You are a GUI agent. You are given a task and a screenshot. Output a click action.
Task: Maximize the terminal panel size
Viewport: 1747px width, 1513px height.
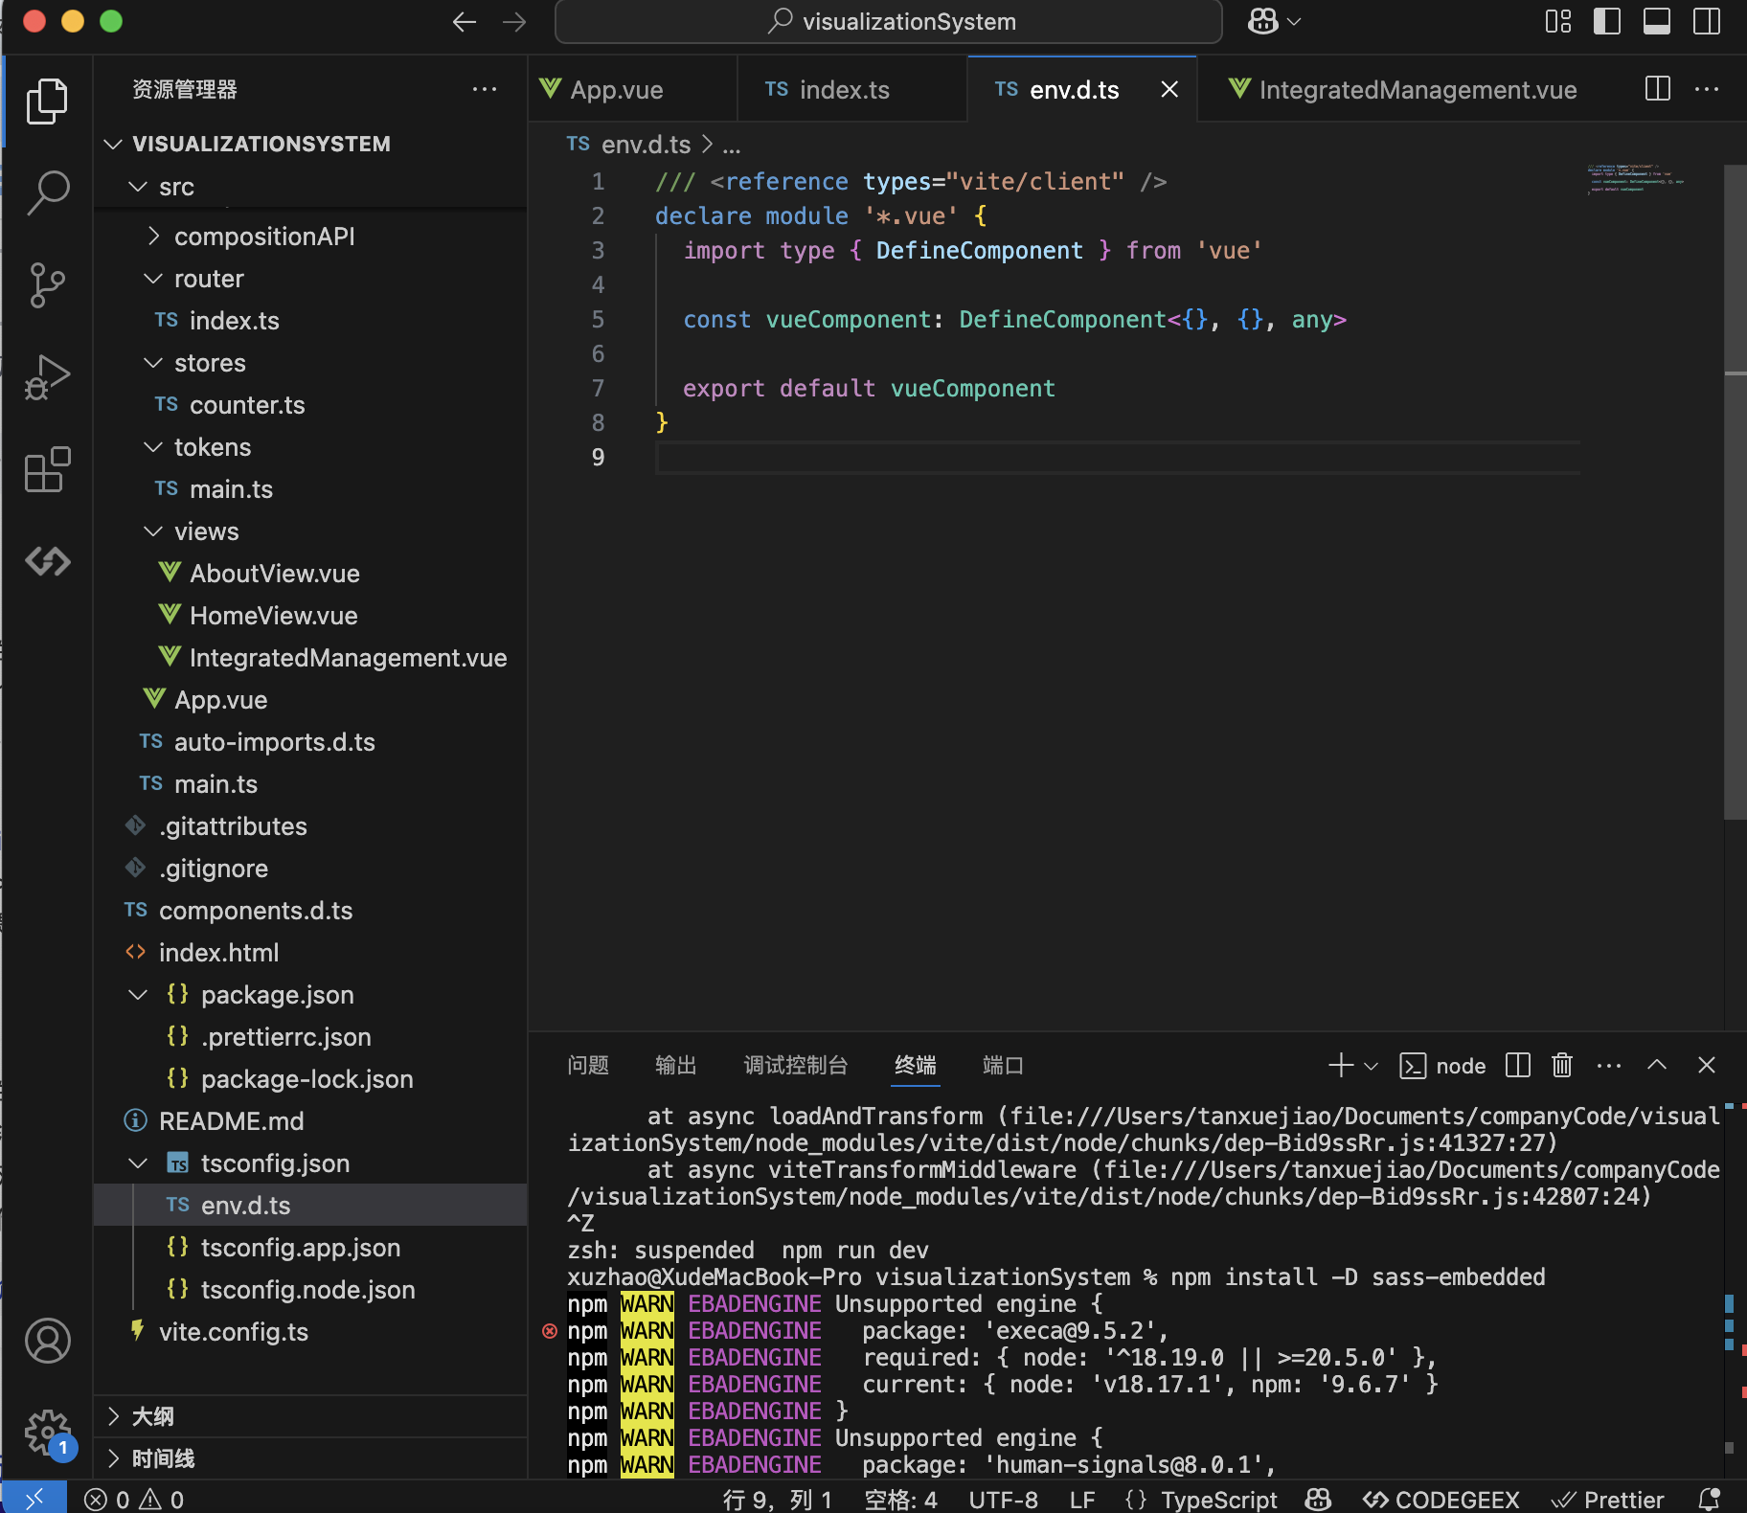[1657, 1065]
